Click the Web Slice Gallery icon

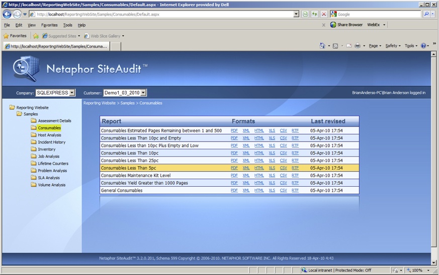(86, 36)
